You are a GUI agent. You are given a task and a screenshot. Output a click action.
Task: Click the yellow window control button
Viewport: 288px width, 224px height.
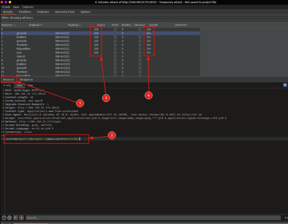pyautogui.click(x=10, y=2)
